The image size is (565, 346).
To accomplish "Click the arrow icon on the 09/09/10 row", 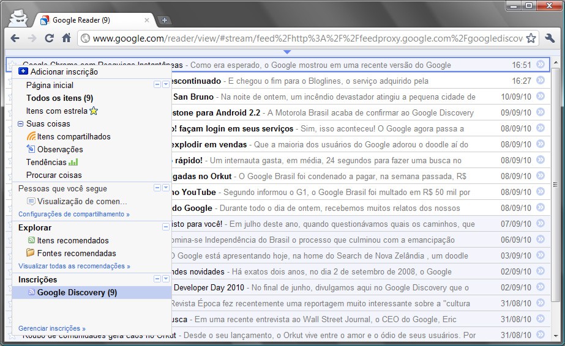I will click(540, 112).
